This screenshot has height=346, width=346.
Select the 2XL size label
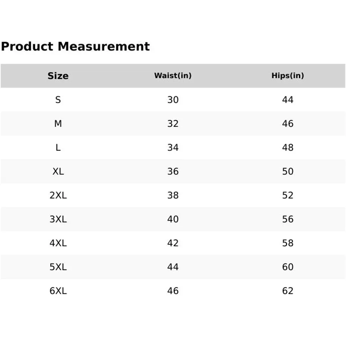point(58,195)
